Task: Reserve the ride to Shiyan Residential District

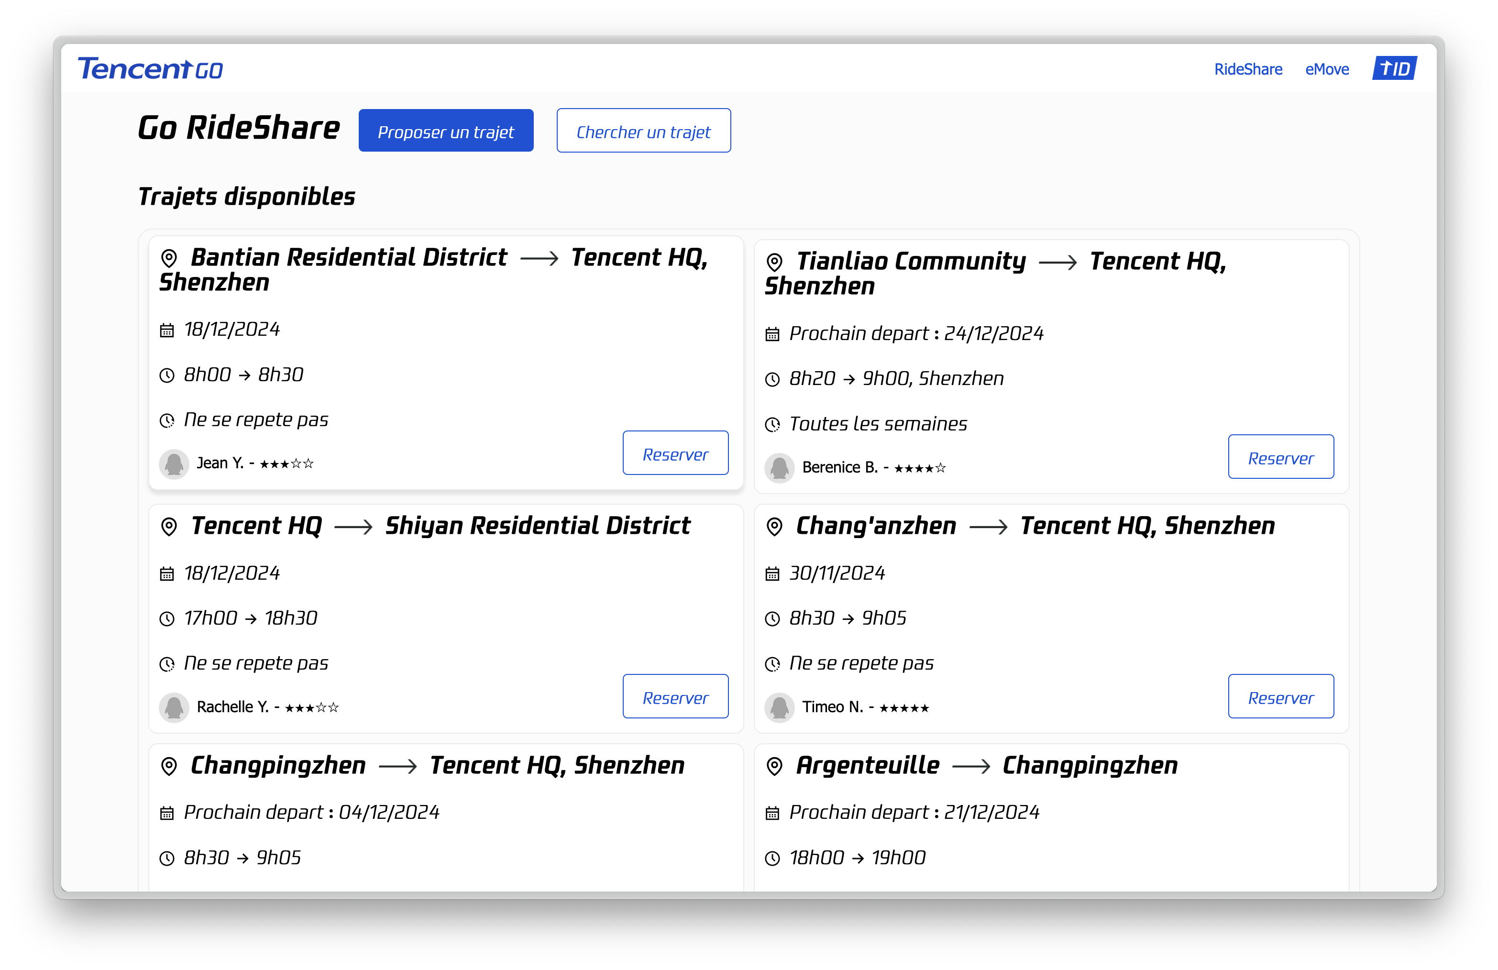Action: 675,697
